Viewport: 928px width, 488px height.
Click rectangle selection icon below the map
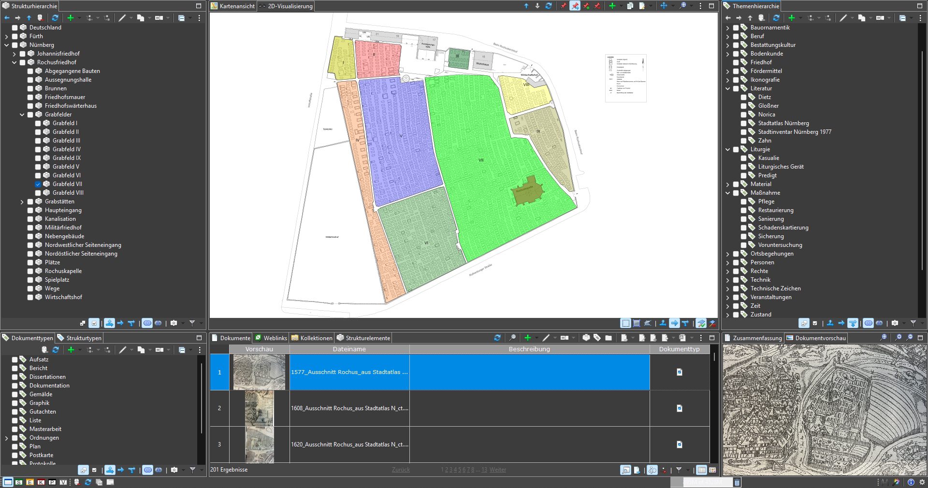click(x=626, y=323)
